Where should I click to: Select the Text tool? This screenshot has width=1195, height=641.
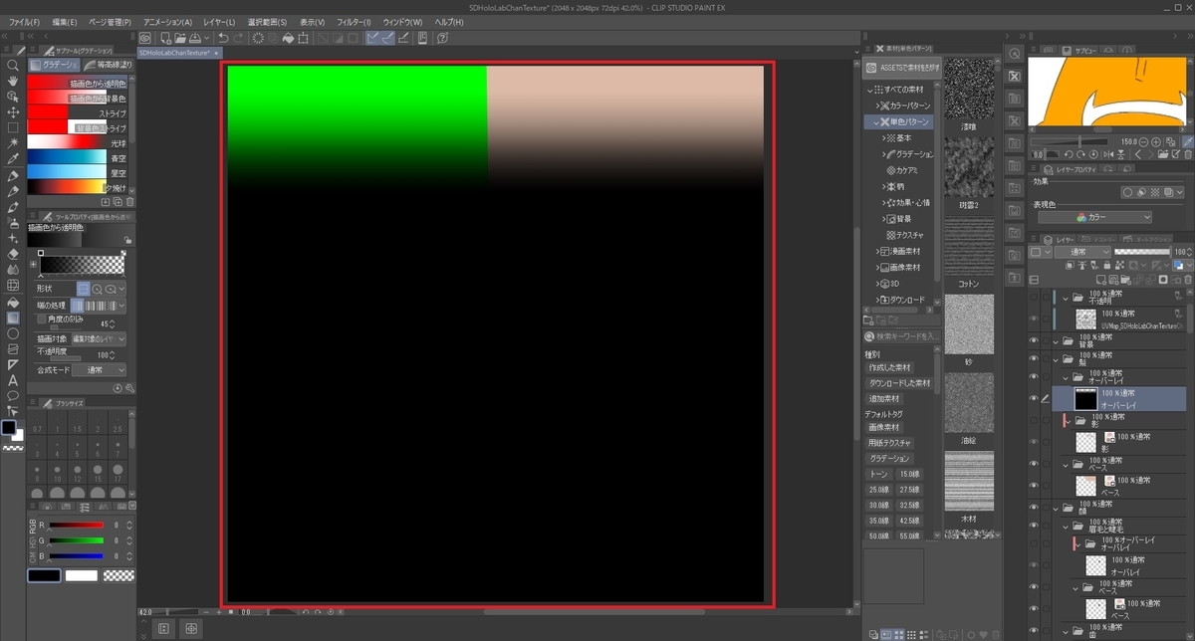[13, 380]
